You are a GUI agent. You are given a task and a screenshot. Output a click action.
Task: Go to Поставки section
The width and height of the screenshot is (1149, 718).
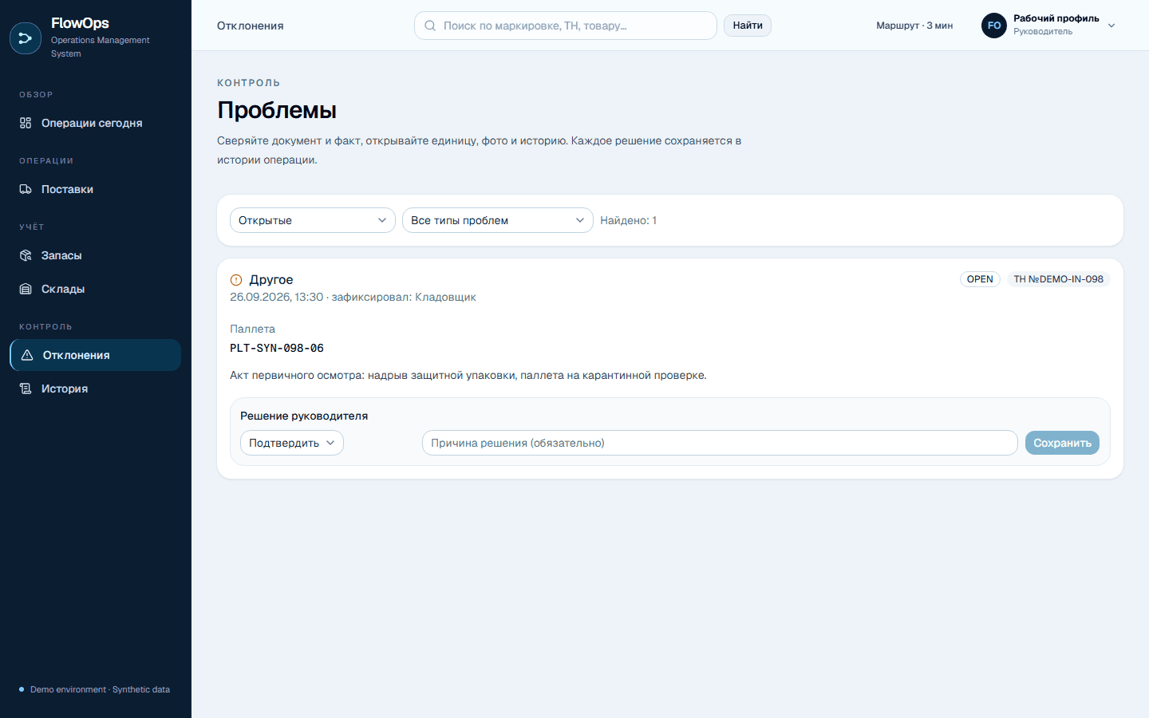[96, 189]
